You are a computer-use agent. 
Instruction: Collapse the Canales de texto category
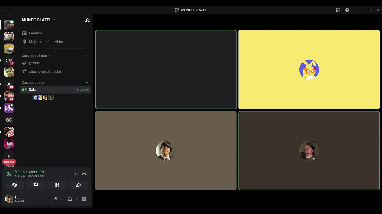[x=36, y=56]
